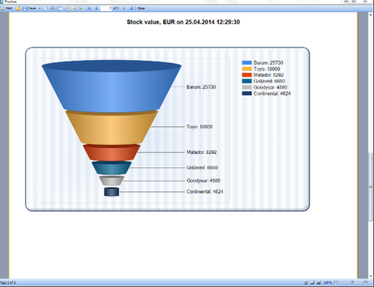Click the send by email envelope icon
The width and height of the screenshot is (374, 287).
tap(45, 9)
